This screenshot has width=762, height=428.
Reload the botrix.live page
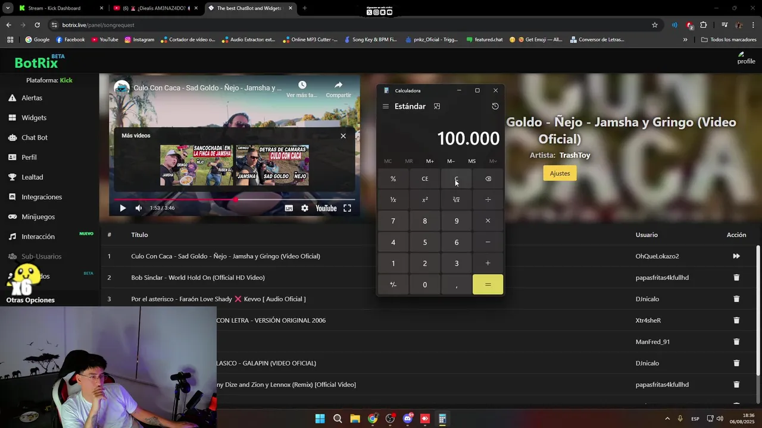pyautogui.click(x=37, y=25)
